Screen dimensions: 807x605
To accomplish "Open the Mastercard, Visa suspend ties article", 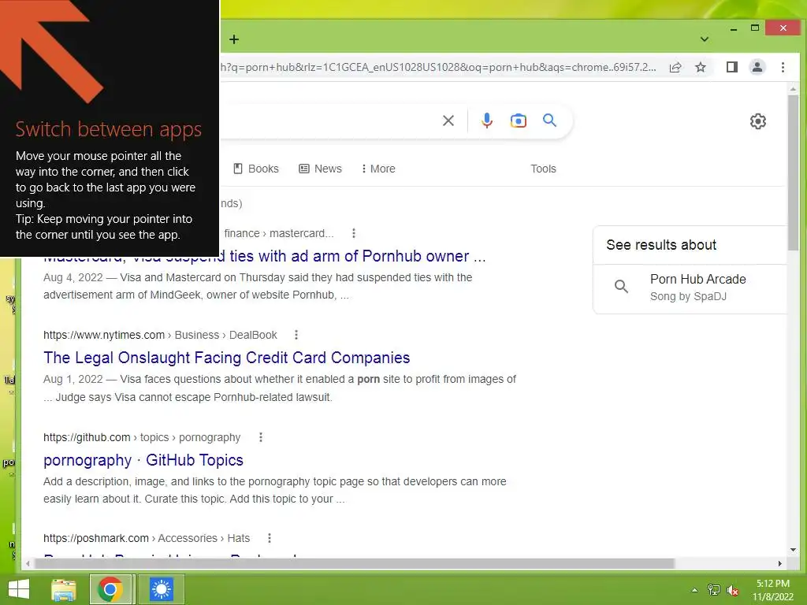I will (265, 256).
